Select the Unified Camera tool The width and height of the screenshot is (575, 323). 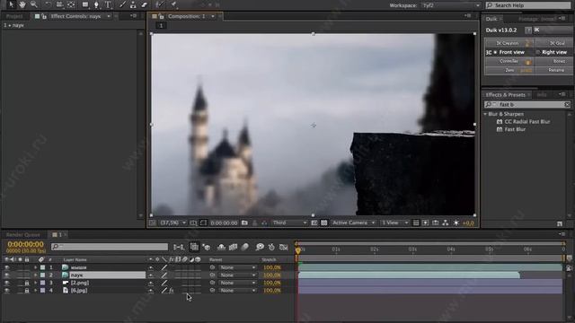pos(59,4)
